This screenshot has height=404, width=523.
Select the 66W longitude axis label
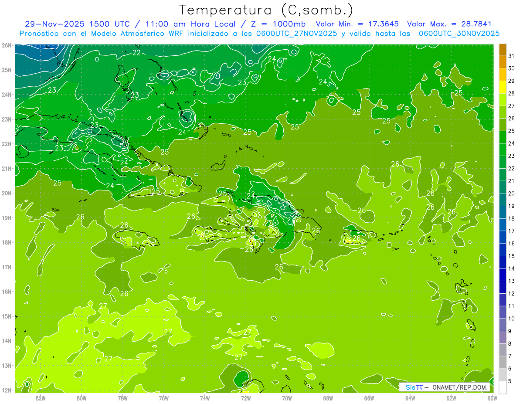[x=369, y=398]
